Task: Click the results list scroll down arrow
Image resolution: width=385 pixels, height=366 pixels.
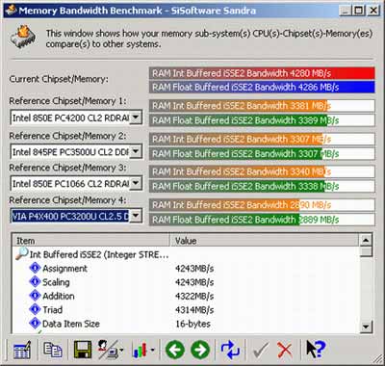Action: [366, 327]
